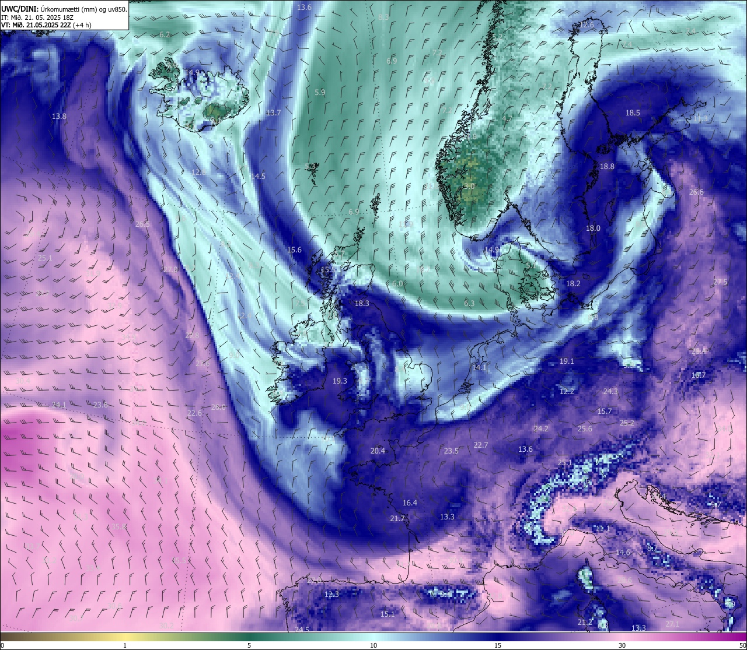Click the 26.0 value on the map
Viewport: 747px width, 650px height.
218,407
